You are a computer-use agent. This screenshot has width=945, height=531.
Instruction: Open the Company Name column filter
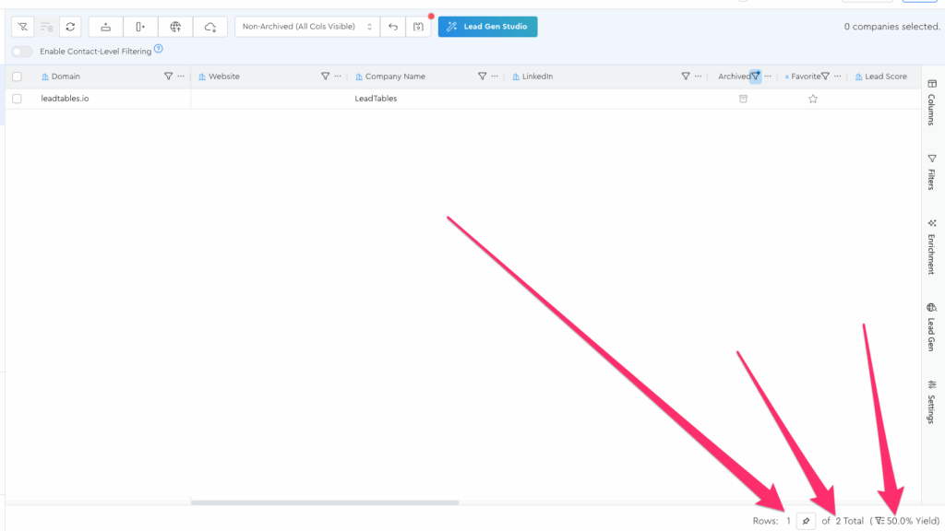coord(482,77)
